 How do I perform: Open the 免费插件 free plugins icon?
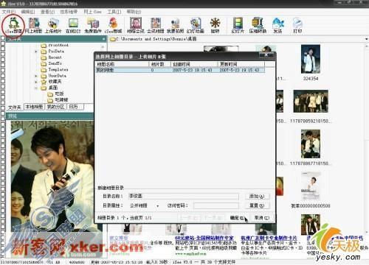[x=93, y=26]
